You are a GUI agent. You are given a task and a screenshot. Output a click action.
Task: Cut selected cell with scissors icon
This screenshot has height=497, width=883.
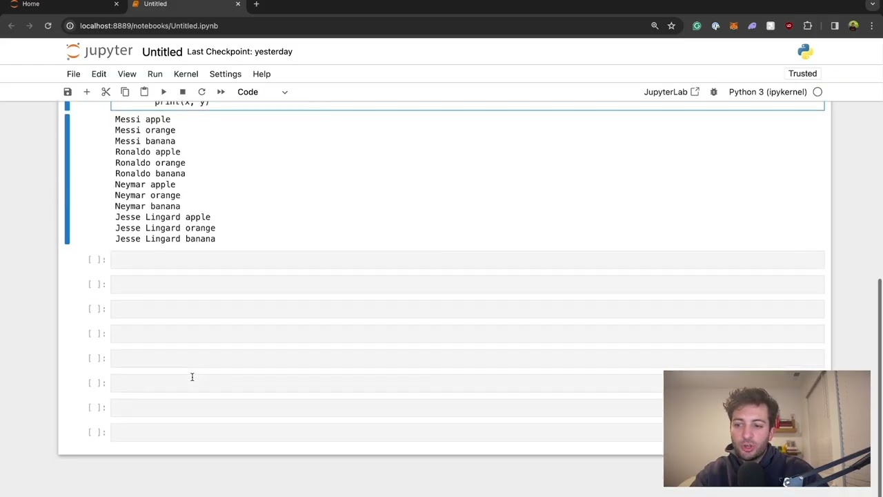[x=106, y=92]
